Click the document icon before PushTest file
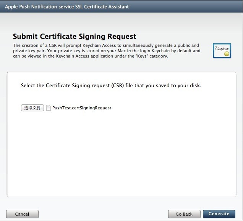Viewport: 243px width, 221px height. (x=49, y=108)
